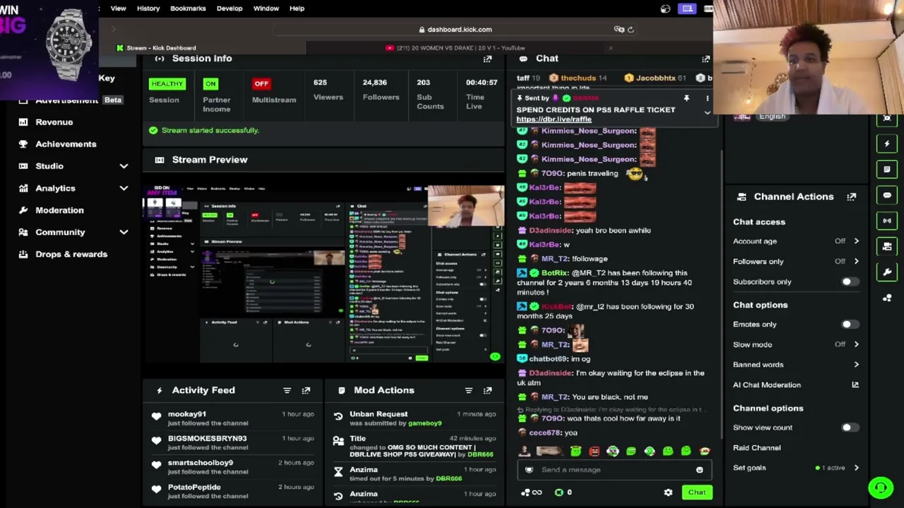Click the dashboard.kick.com address bar
Image resolution: width=904 pixels, height=508 pixels.
pos(456,30)
